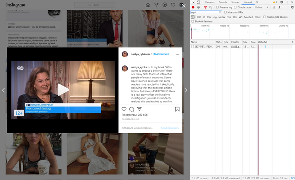
Task: Filter requests by Doc type
Action: (235, 17)
